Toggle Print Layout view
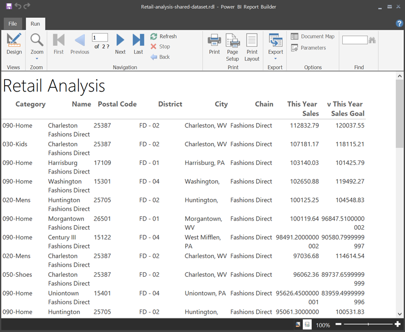Viewport: 405px width, 332px height. [252, 47]
